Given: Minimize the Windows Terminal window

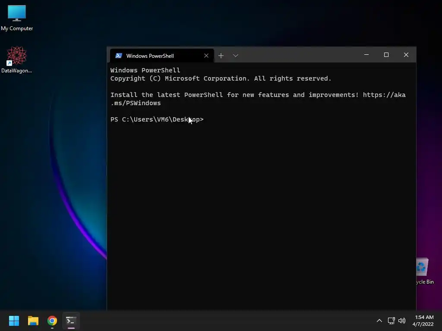Looking at the screenshot, I should 366,55.
